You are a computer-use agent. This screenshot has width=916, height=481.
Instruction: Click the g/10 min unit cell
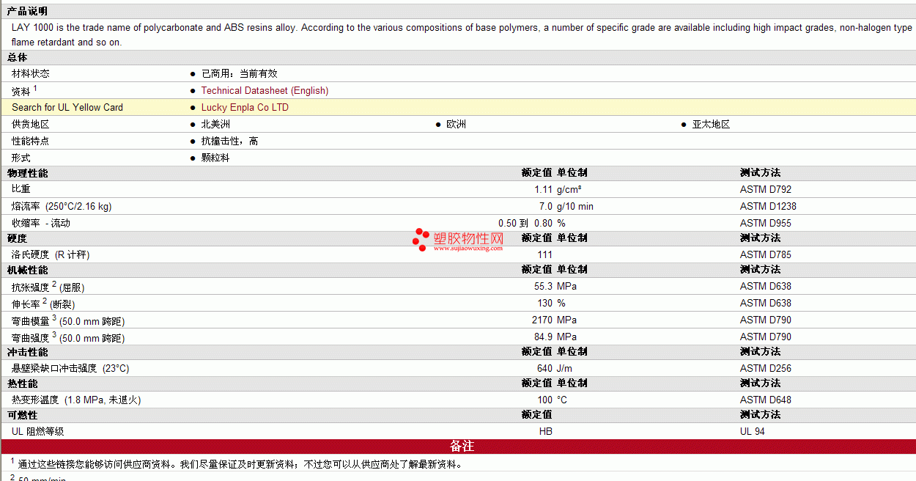coord(575,207)
